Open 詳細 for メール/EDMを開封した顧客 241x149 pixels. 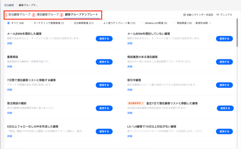click(x=9, y=43)
